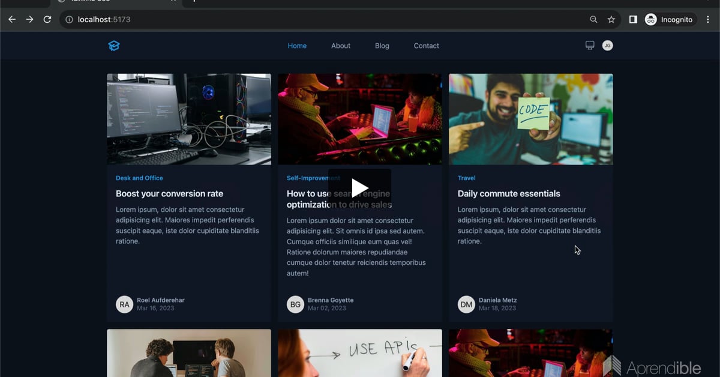Open the Blog nav link
Screen dimensions: 720x377
(x=382, y=46)
